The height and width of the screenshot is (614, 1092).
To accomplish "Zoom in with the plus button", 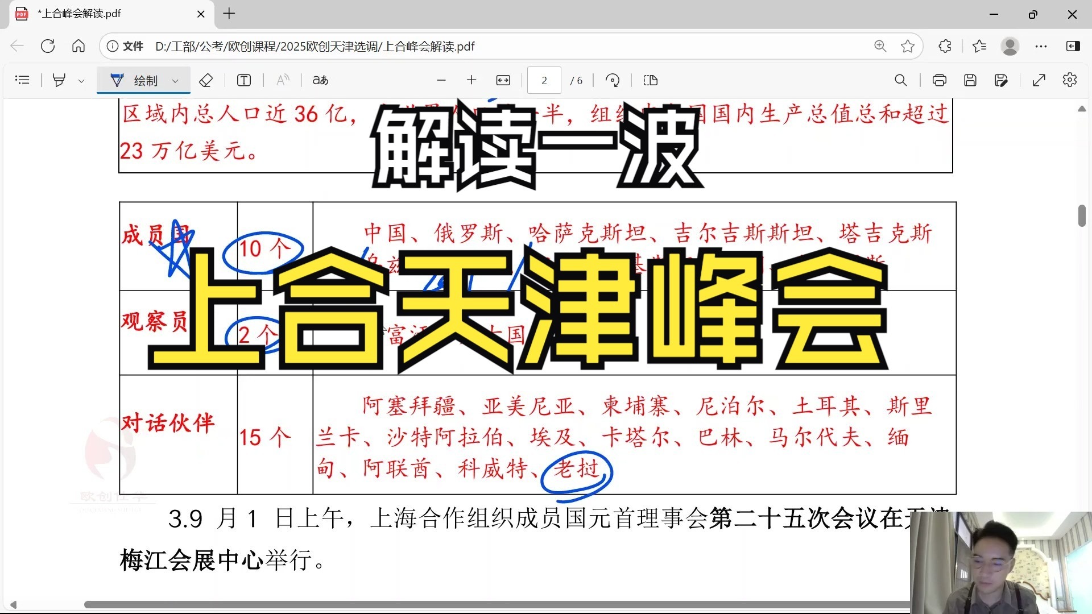I will pyautogui.click(x=471, y=80).
